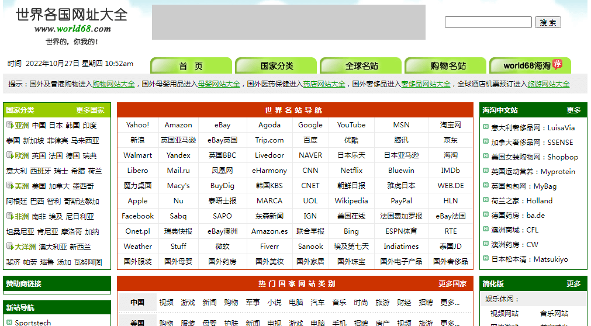This screenshot has width=591, height=326.
Task: Open 旅游网站大全 link
Action: click(548, 84)
